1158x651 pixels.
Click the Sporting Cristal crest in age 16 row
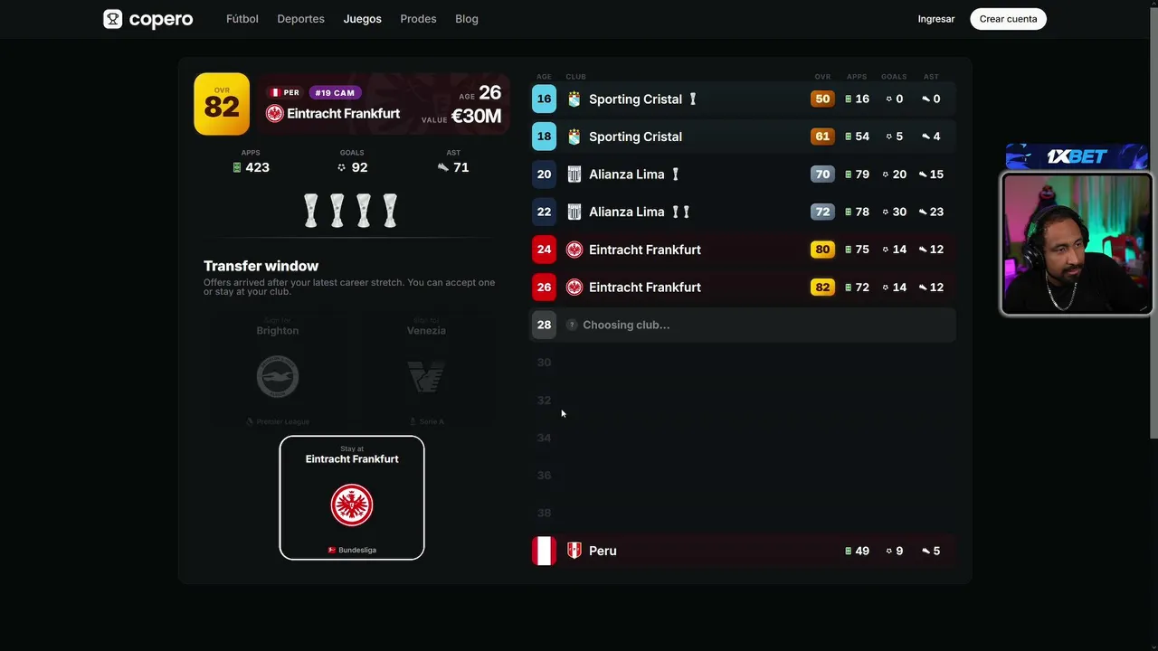pos(574,99)
